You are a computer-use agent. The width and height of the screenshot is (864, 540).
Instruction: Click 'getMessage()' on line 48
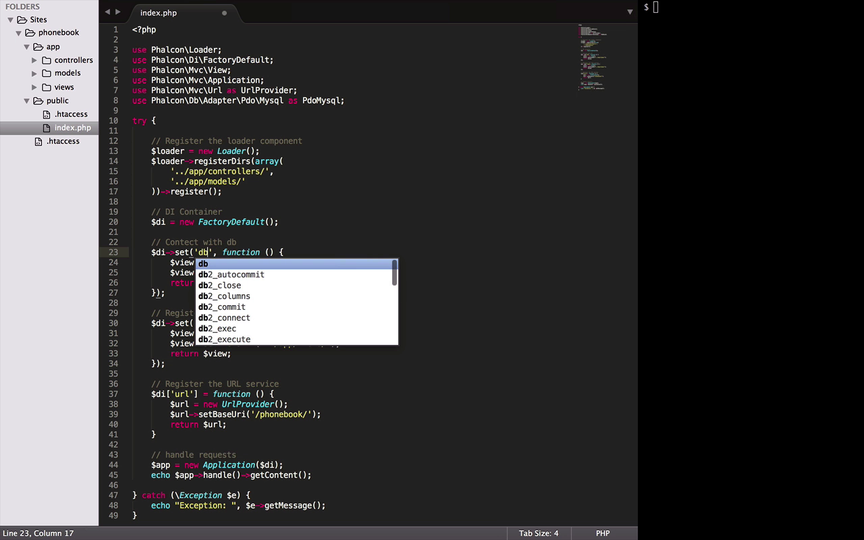pos(293,506)
